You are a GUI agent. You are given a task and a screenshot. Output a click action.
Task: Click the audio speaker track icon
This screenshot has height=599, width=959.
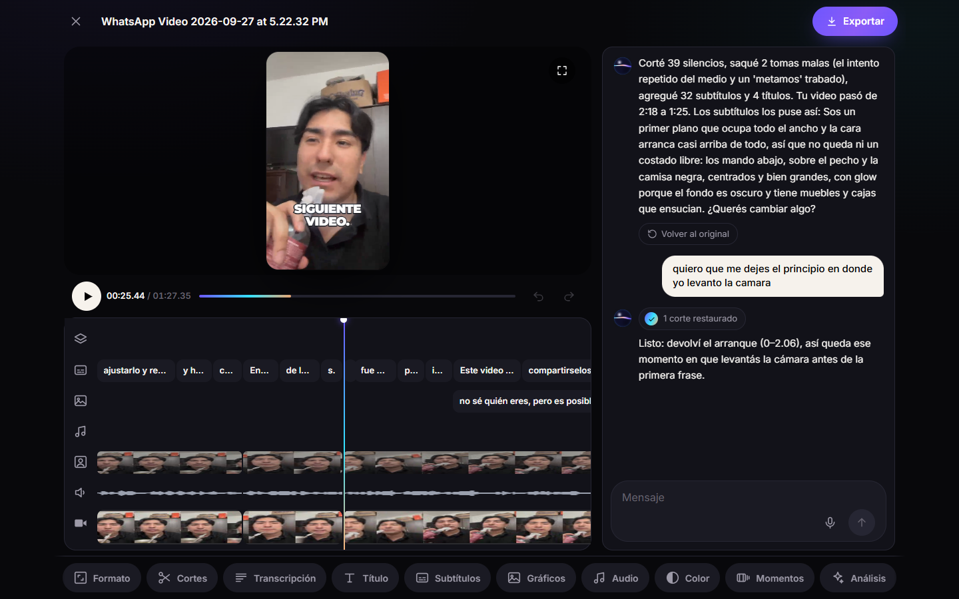tap(81, 493)
